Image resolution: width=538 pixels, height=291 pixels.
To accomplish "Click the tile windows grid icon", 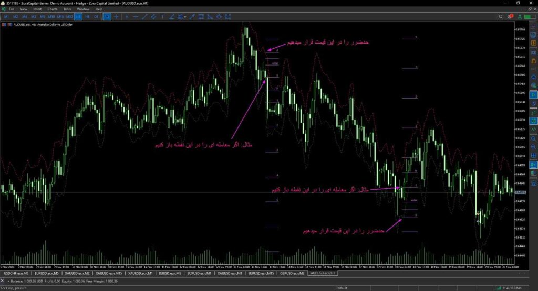I will coord(533,155).
